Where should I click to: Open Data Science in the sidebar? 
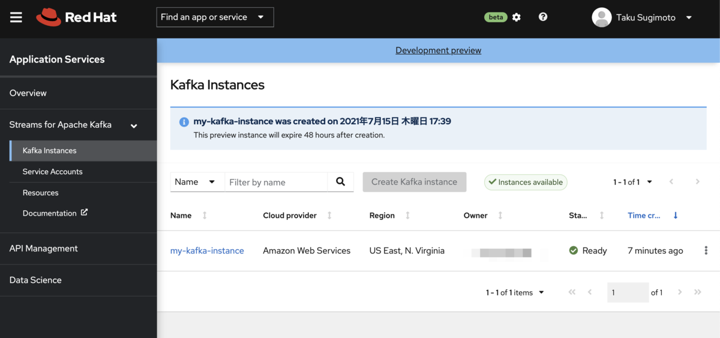[x=78, y=280]
